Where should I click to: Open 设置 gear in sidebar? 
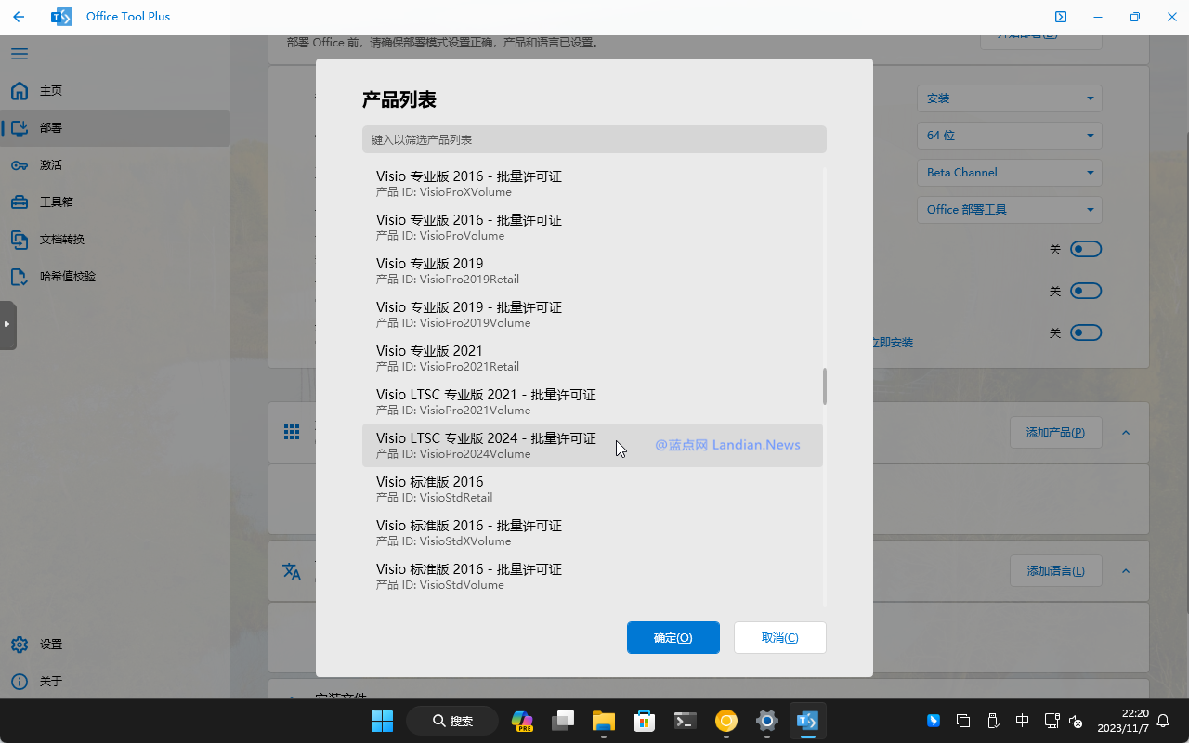(x=20, y=645)
